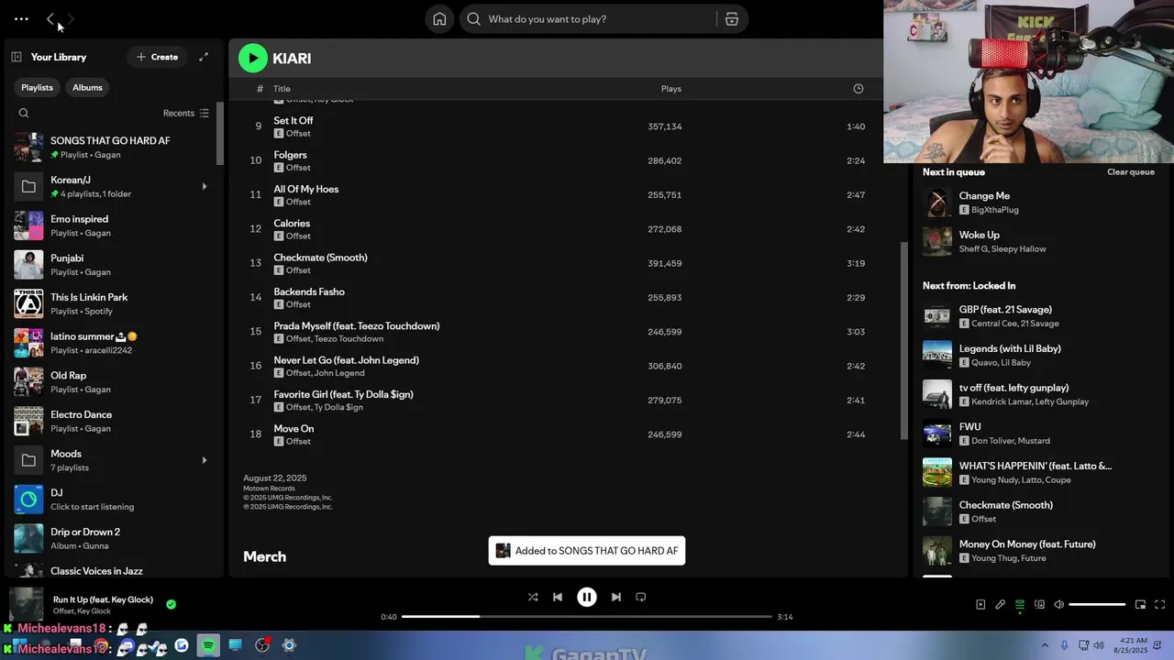Expand Your Library to full view

204,57
